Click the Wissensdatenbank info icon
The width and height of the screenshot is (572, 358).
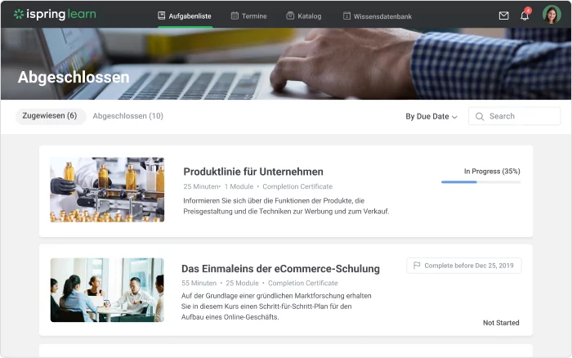pos(346,16)
